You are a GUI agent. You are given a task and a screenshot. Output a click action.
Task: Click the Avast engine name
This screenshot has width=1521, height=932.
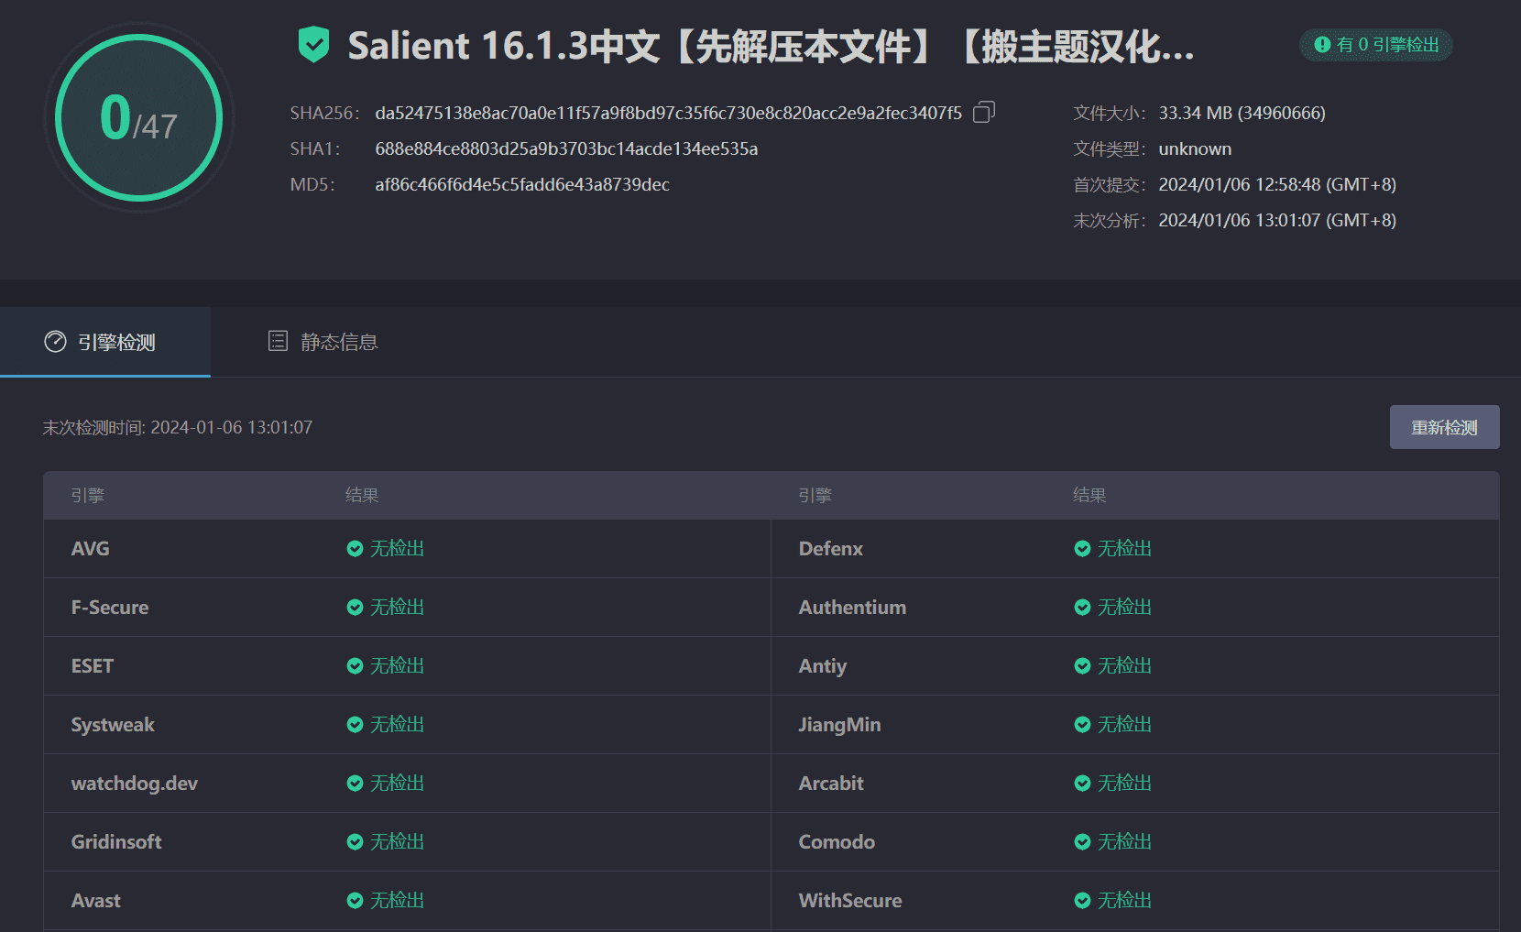click(96, 901)
